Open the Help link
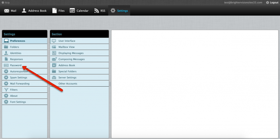The height and width of the screenshot is (139, 280). pos(7,3)
